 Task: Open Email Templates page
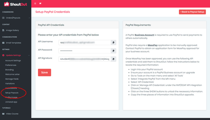[x=14, y=43]
